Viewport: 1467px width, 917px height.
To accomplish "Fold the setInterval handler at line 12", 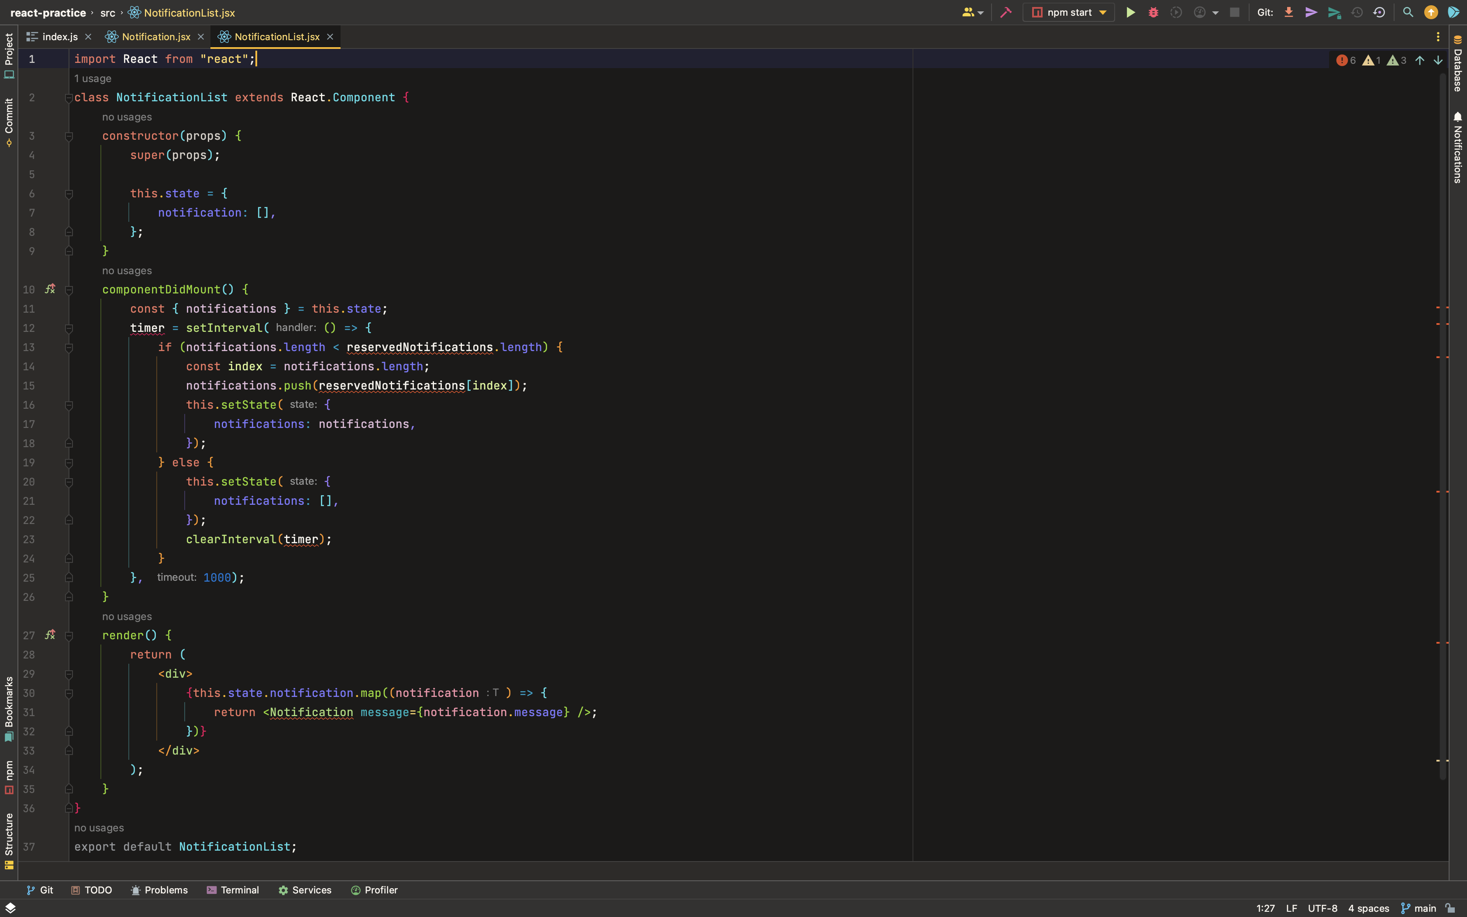I will pos(69,329).
